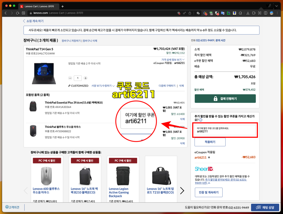This screenshot has height=214, width=283.
Task: Open the Lenovo Legion Active Gaming Backpack link
Action: [x=119, y=192]
